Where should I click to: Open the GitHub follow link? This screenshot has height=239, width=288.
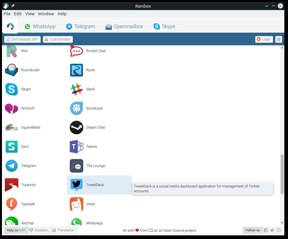[279, 230]
